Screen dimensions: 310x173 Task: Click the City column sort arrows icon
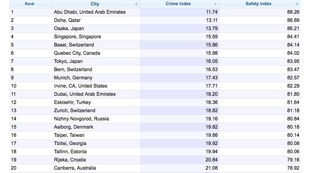(136, 4)
